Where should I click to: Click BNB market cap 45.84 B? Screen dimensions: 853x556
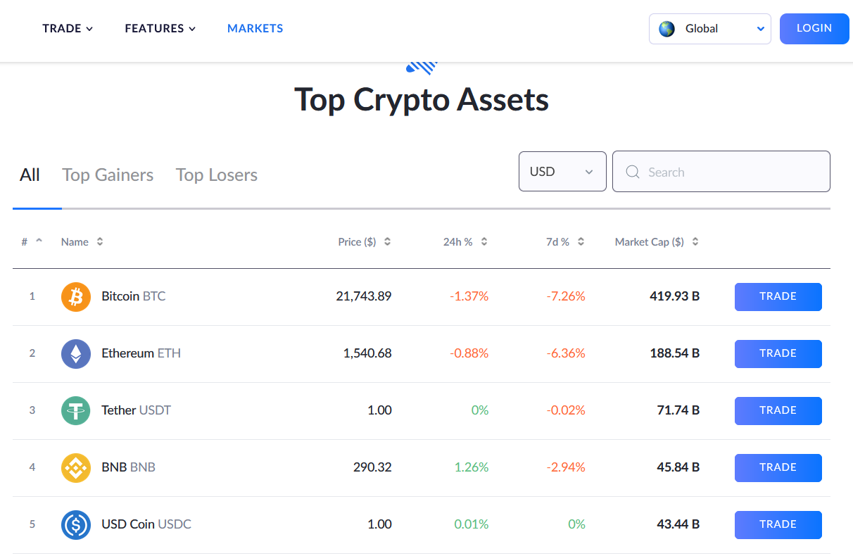coord(678,467)
